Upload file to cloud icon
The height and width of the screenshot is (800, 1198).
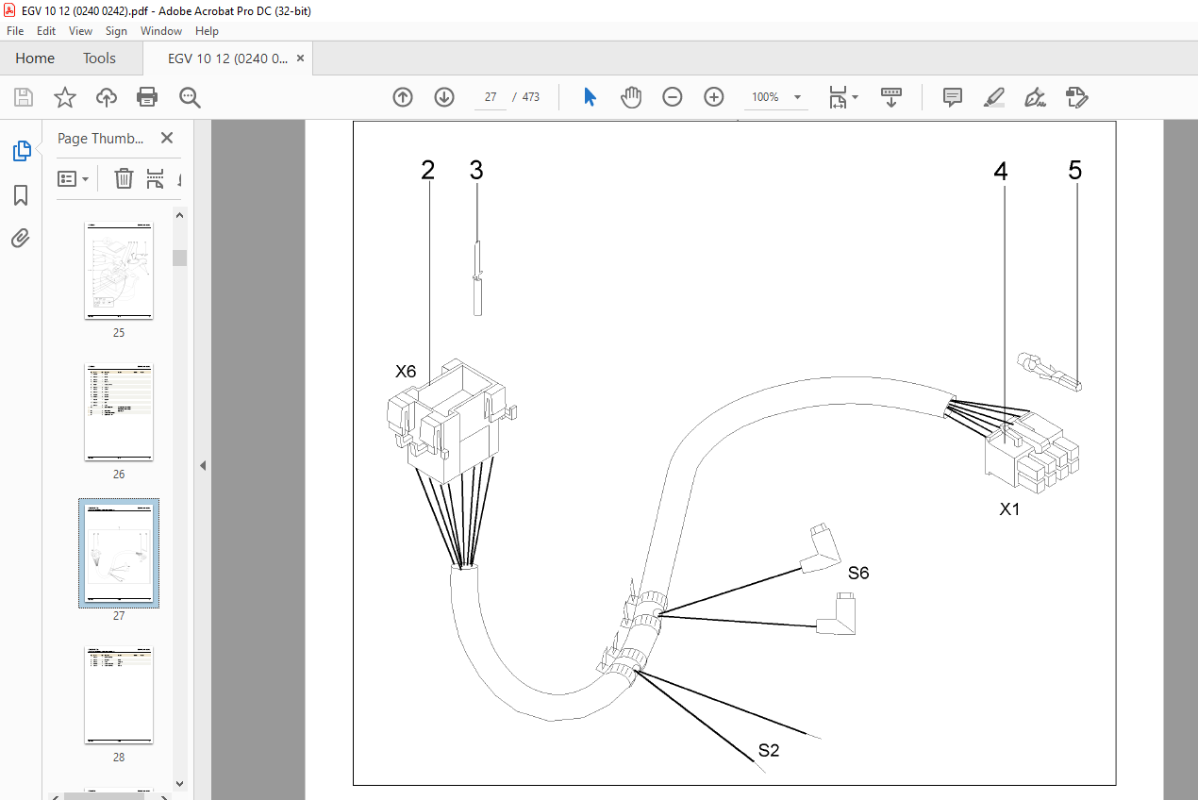point(107,97)
